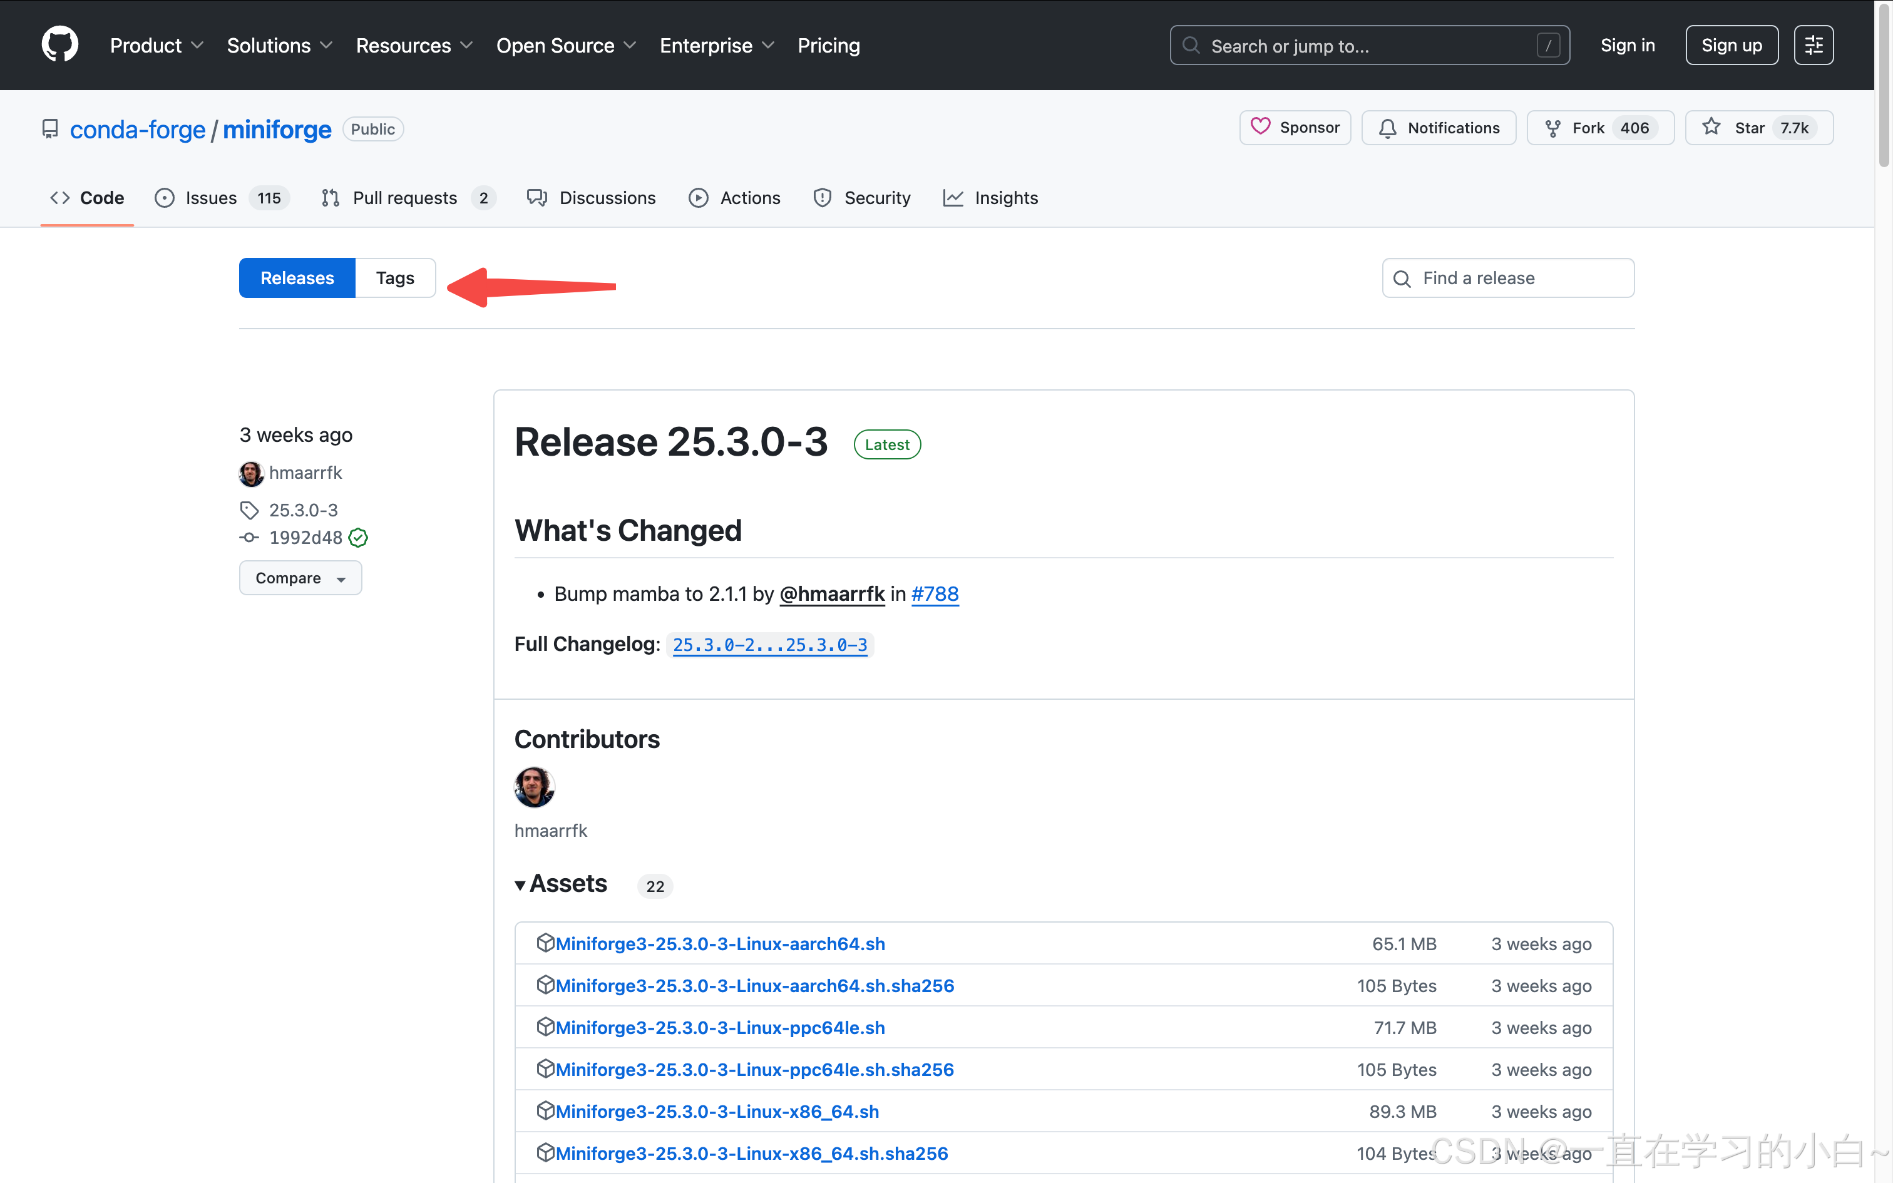Click the GitHub Octocat logo
The height and width of the screenshot is (1183, 1893).
[59, 44]
